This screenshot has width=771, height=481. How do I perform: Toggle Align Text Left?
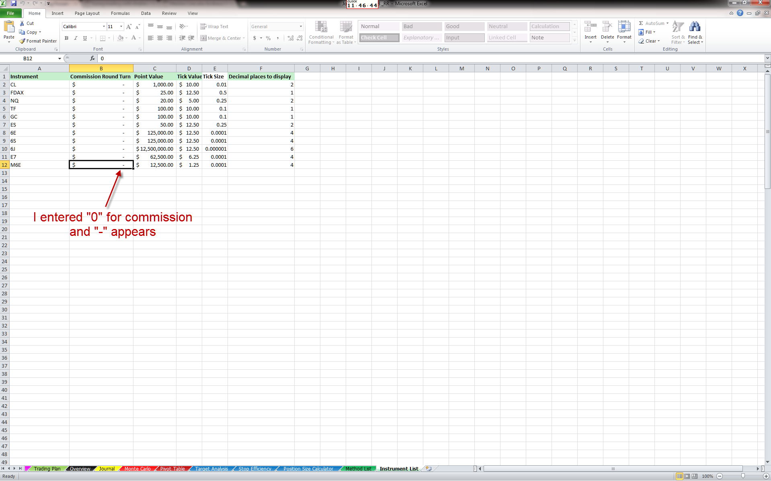point(150,38)
